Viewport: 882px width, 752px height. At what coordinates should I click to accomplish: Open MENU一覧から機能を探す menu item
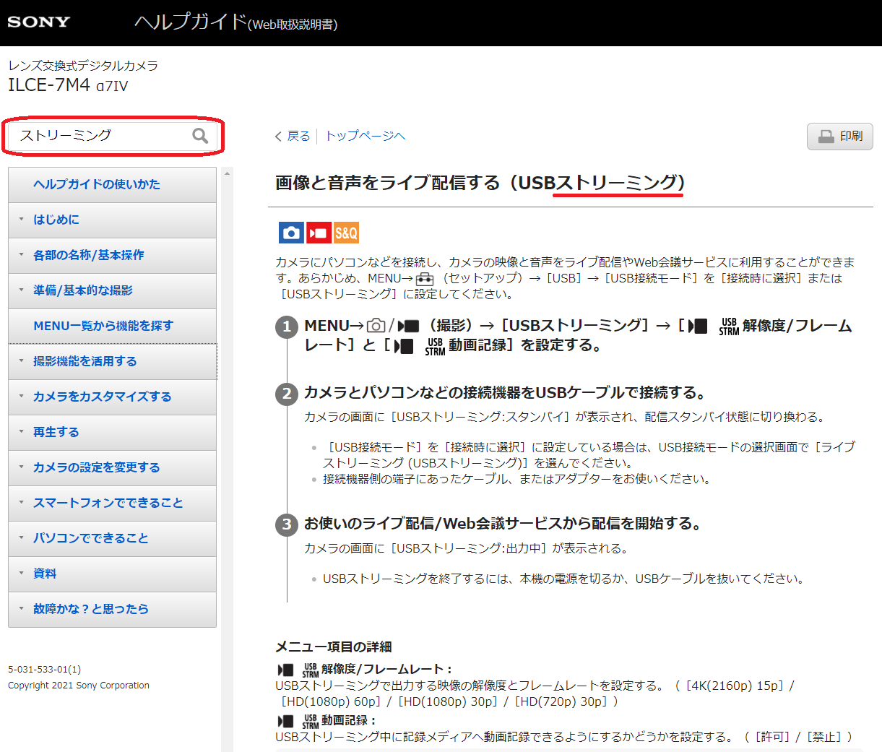(x=112, y=326)
